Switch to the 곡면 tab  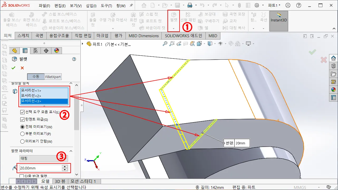click(39, 36)
